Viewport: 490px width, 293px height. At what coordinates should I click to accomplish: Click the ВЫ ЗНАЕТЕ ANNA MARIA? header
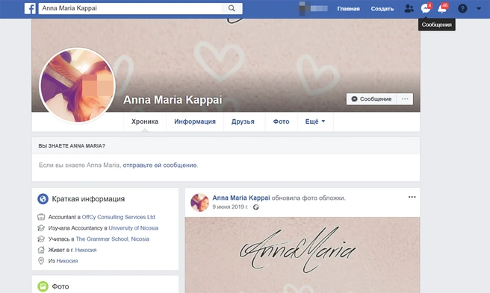point(72,145)
